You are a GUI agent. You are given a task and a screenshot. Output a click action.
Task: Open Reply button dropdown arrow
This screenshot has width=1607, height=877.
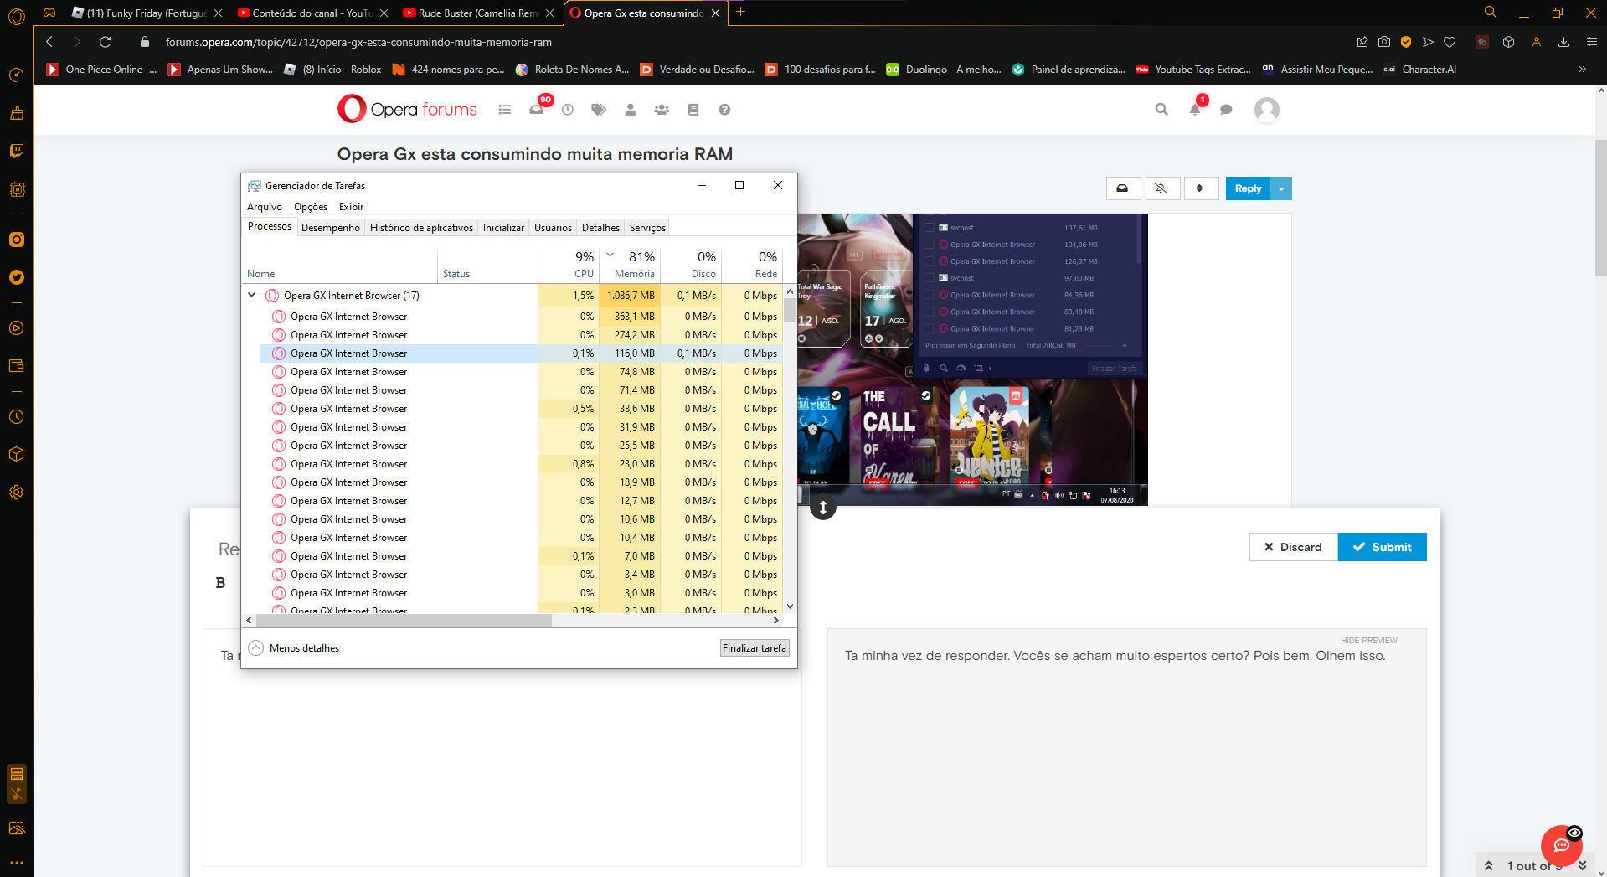click(x=1281, y=188)
